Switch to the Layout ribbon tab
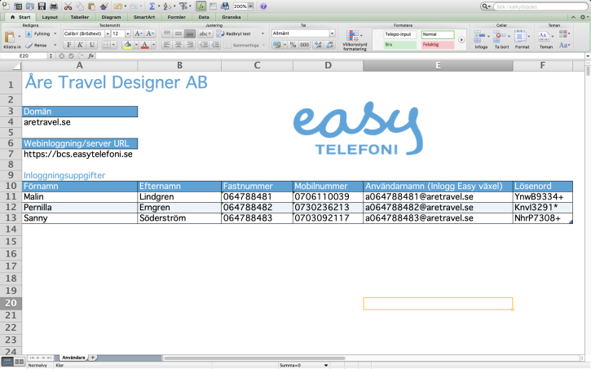 point(50,17)
